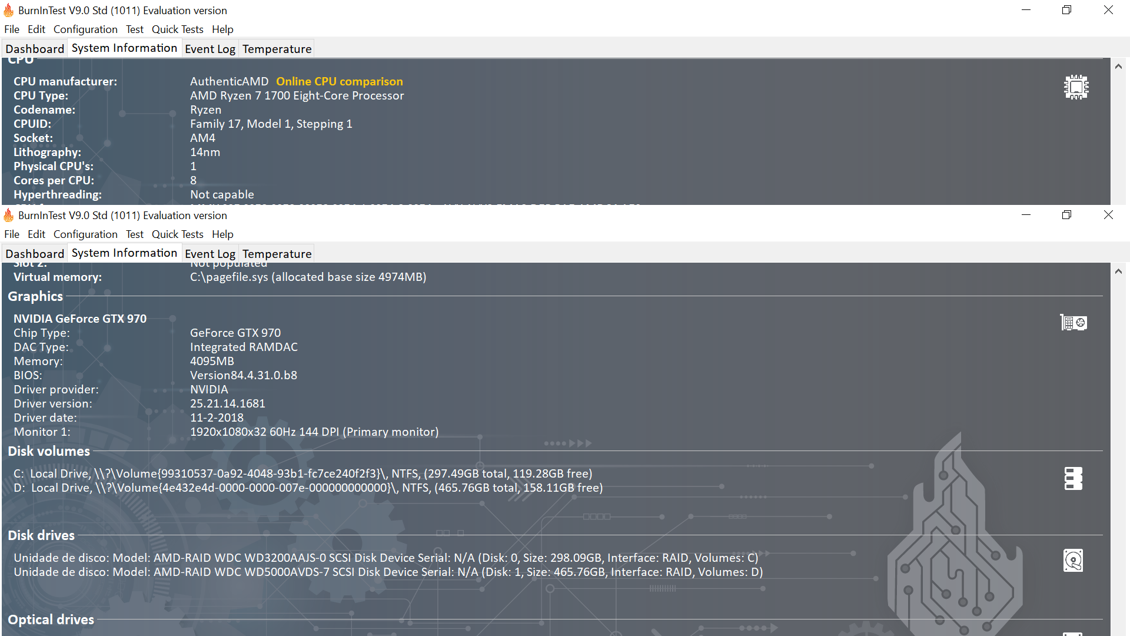
Task: Open Quick Tests menu in bottom window
Action: point(178,234)
